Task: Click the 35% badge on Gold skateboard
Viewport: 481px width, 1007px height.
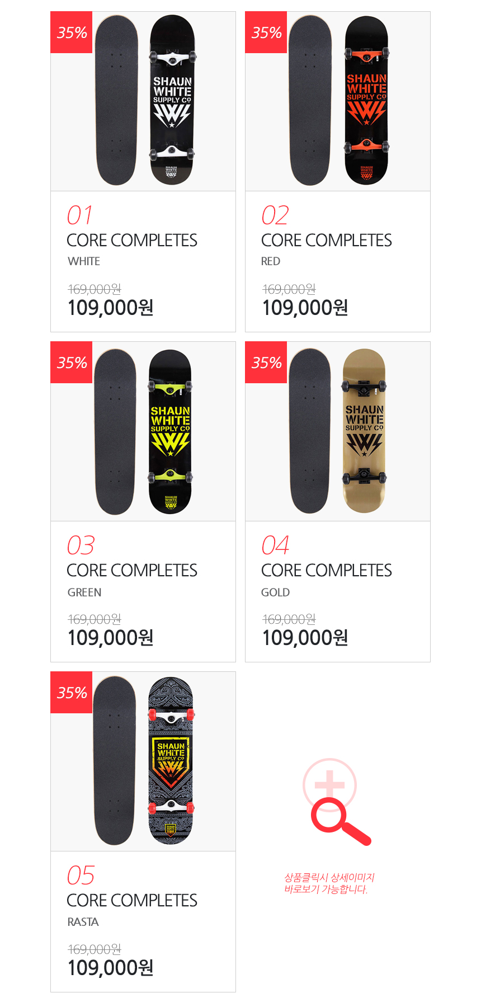Action: click(266, 363)
